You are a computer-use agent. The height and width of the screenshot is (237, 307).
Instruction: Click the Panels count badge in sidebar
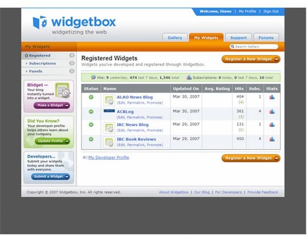(x=72, y=71)
